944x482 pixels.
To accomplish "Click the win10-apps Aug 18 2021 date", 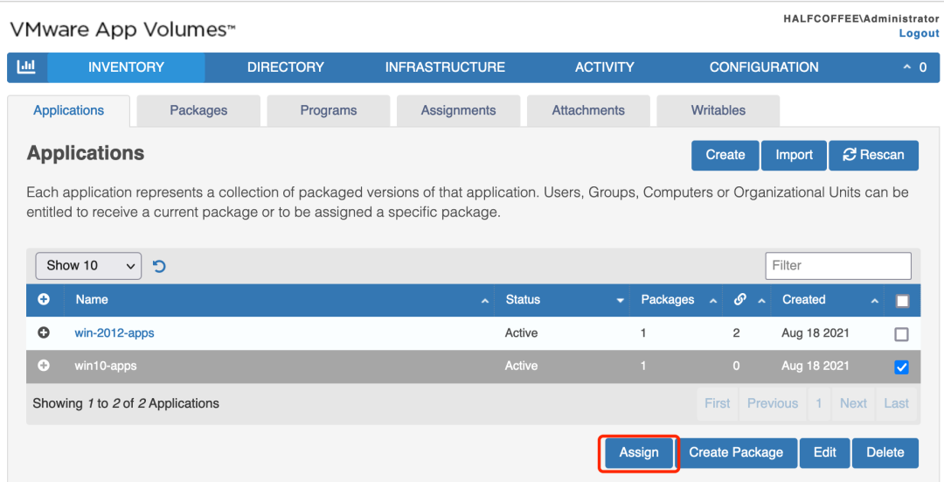I will (x=816, y=366).
